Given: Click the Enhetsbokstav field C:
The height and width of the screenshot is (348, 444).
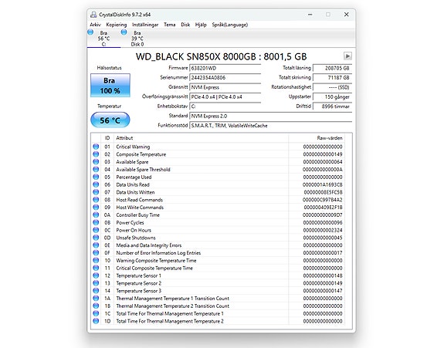Looking at the screenshot, I should point(225,106).
